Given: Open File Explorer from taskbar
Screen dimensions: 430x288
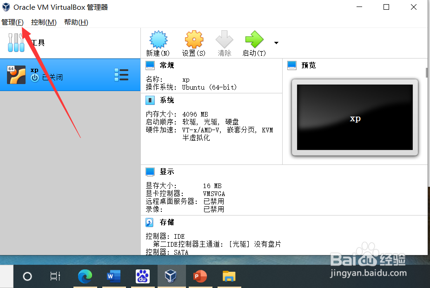Looking at the screenshot, I should (229, 276).
